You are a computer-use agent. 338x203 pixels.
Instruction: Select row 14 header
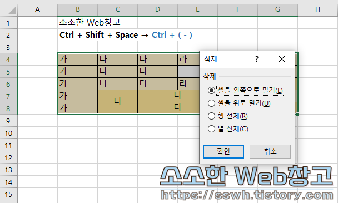(9, 182)
